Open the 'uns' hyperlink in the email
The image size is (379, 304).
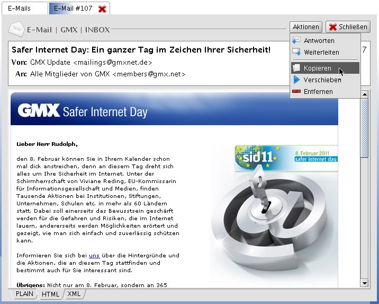point(94,255)
